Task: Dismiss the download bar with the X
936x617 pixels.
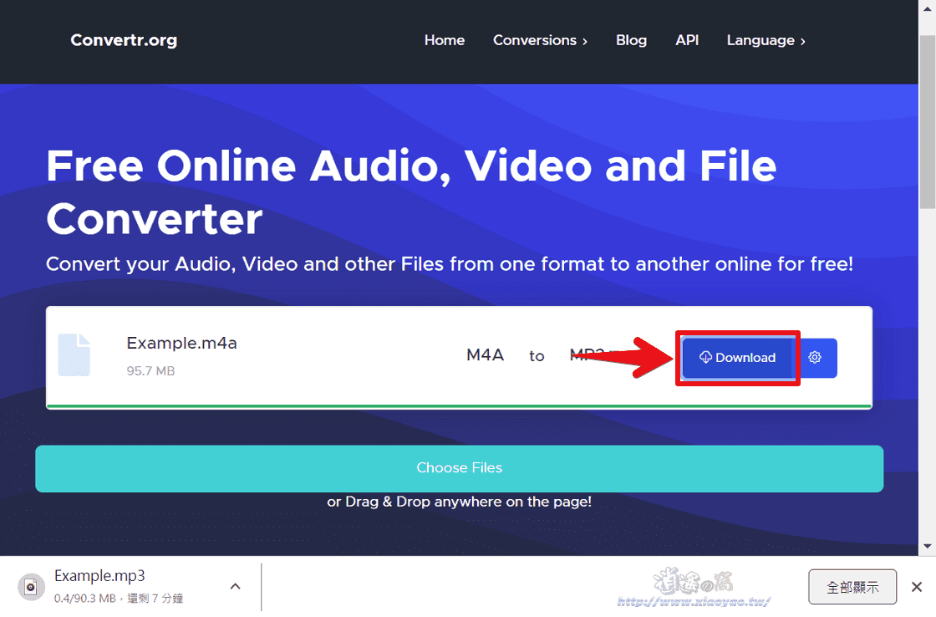Action: [917, 586]
